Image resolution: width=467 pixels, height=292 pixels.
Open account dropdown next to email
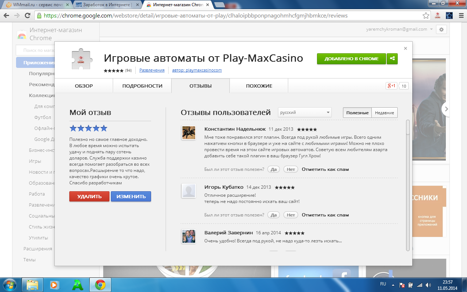[432, 29]
